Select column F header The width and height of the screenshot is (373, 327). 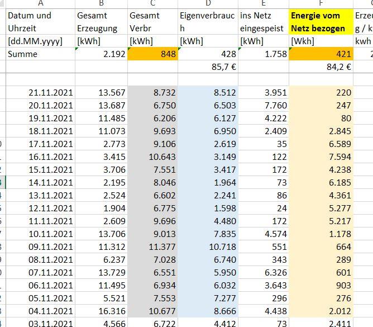point(321,3)
